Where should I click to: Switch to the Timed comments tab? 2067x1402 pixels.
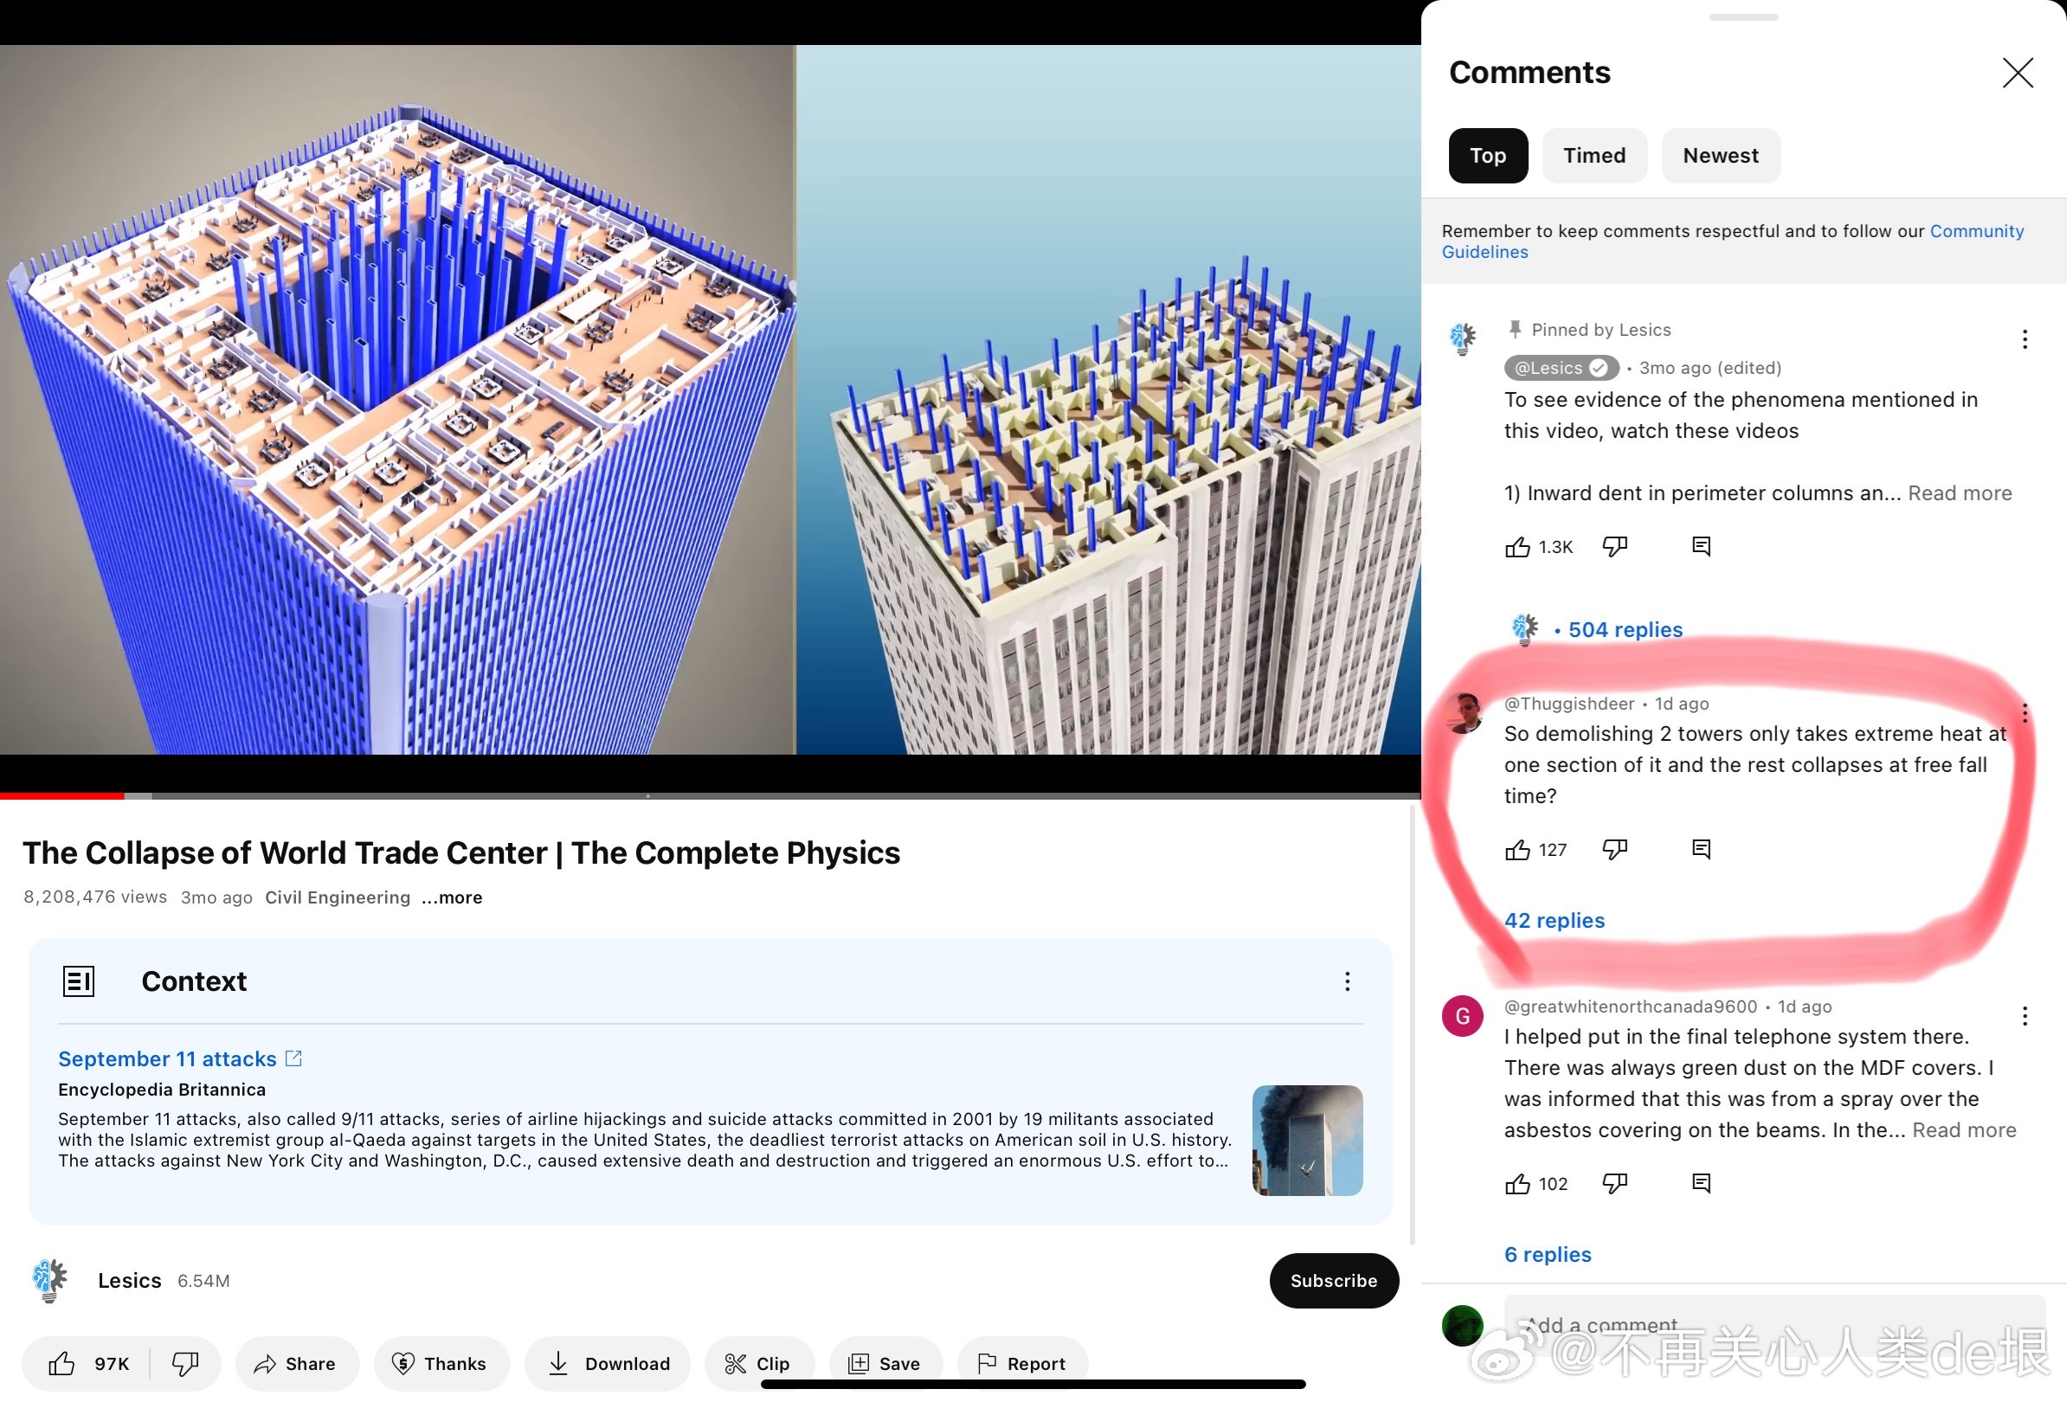click(x=1594, y=156)
